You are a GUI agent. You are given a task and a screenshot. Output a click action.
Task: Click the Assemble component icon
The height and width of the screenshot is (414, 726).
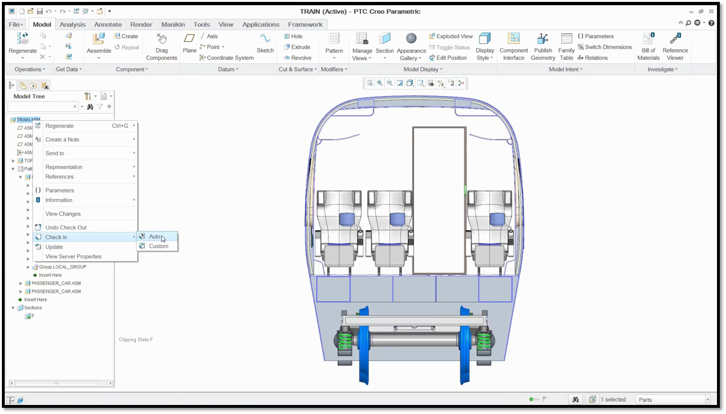(99, 39)
